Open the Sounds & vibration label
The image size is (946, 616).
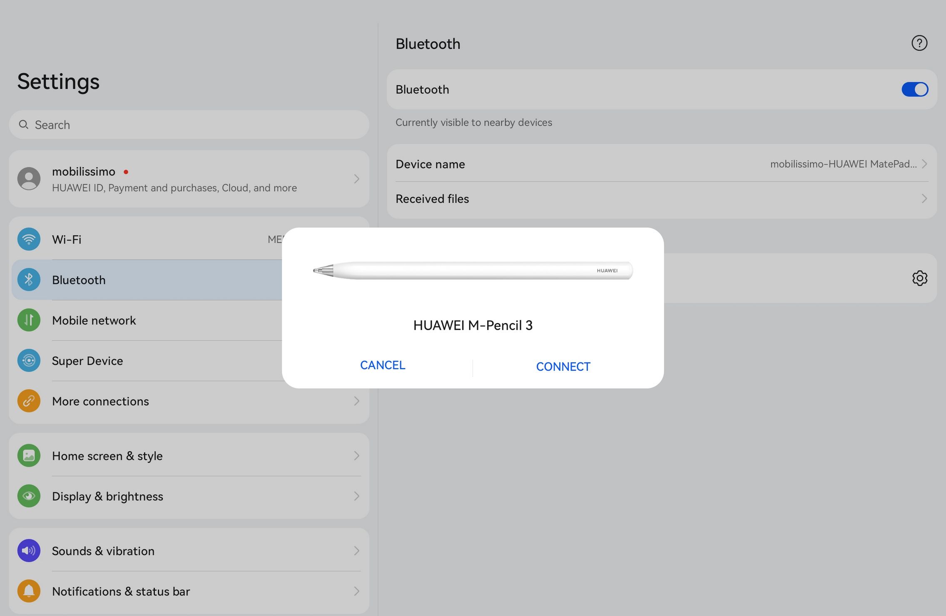point(103,551)
